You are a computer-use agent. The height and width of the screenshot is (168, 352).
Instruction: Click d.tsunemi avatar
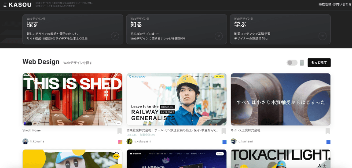234,141
